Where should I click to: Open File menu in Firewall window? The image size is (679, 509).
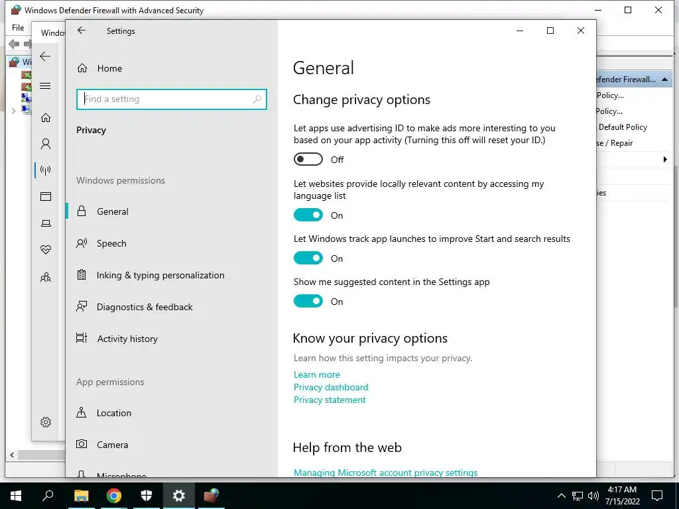[x=18, y=28]
